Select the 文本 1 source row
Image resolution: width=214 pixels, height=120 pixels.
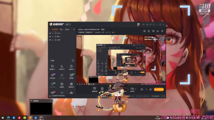click(x=62, y=33)
